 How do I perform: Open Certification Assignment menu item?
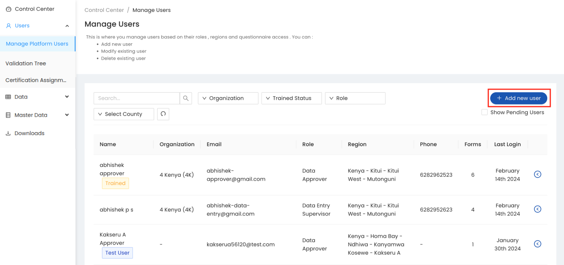[x=36, y=80]
